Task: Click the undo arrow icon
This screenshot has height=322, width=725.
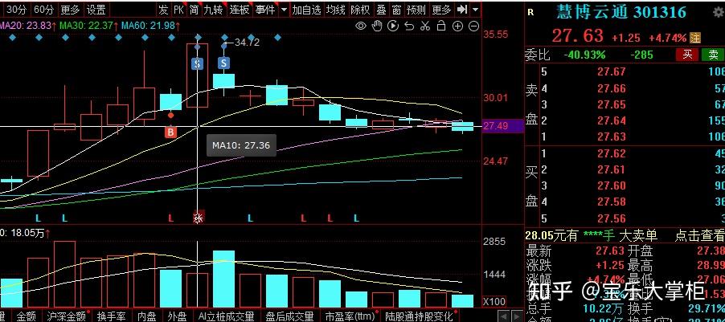Action: (408, 26)
